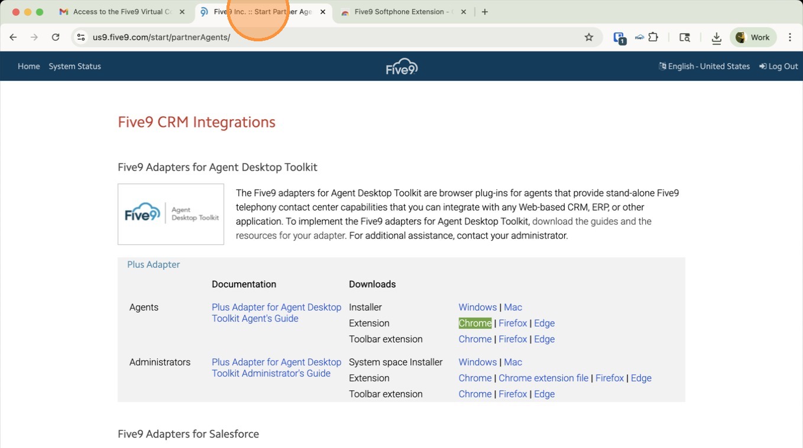Close the Gmail Access to Five9 tab
Image resolution: width=803 pixels, height=448 pixels.
pos(182,12)
